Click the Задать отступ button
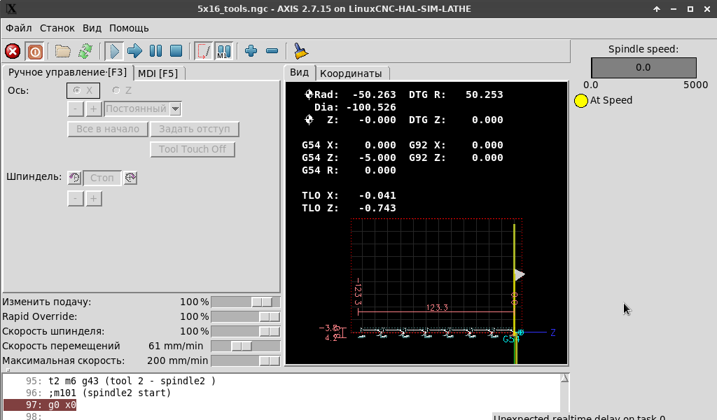 pyautogui.click(x=195, y=129)
